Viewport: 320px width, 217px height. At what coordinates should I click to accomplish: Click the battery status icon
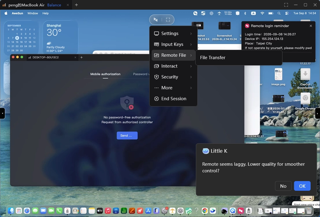271,13
